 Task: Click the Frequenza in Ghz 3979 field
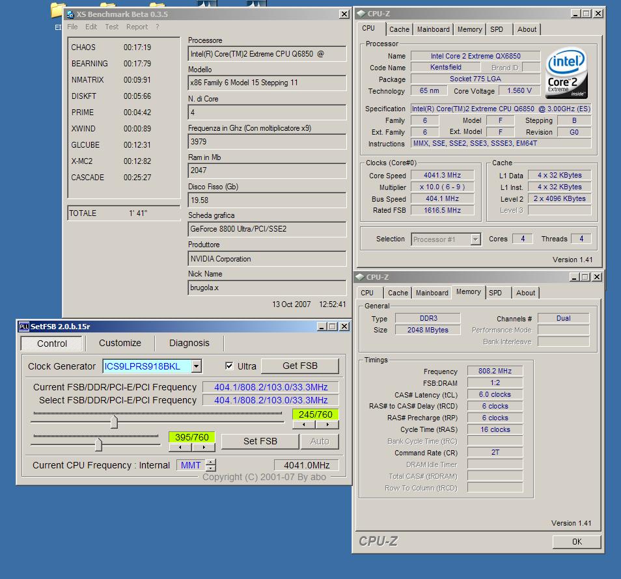(x=267, y=142)
